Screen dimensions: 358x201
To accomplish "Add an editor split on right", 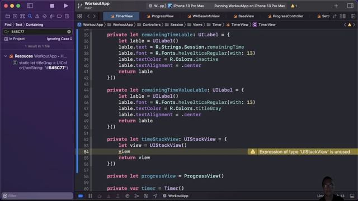I will point(353,16).
